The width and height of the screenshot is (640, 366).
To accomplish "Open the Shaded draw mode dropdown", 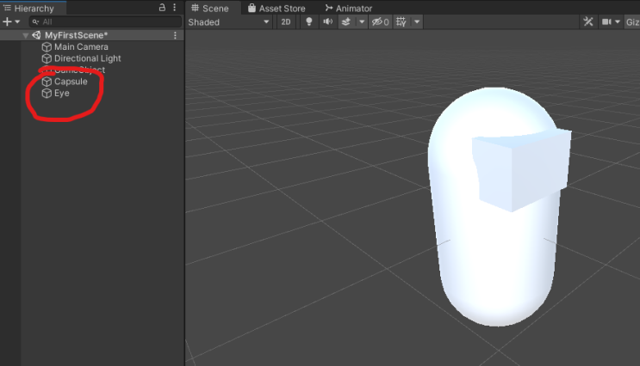I will (x=228, y=22).
